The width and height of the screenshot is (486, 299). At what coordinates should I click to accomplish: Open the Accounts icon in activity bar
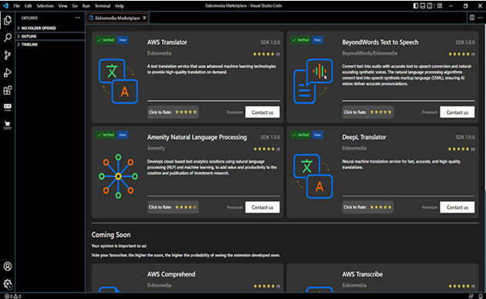coord(8,266)
